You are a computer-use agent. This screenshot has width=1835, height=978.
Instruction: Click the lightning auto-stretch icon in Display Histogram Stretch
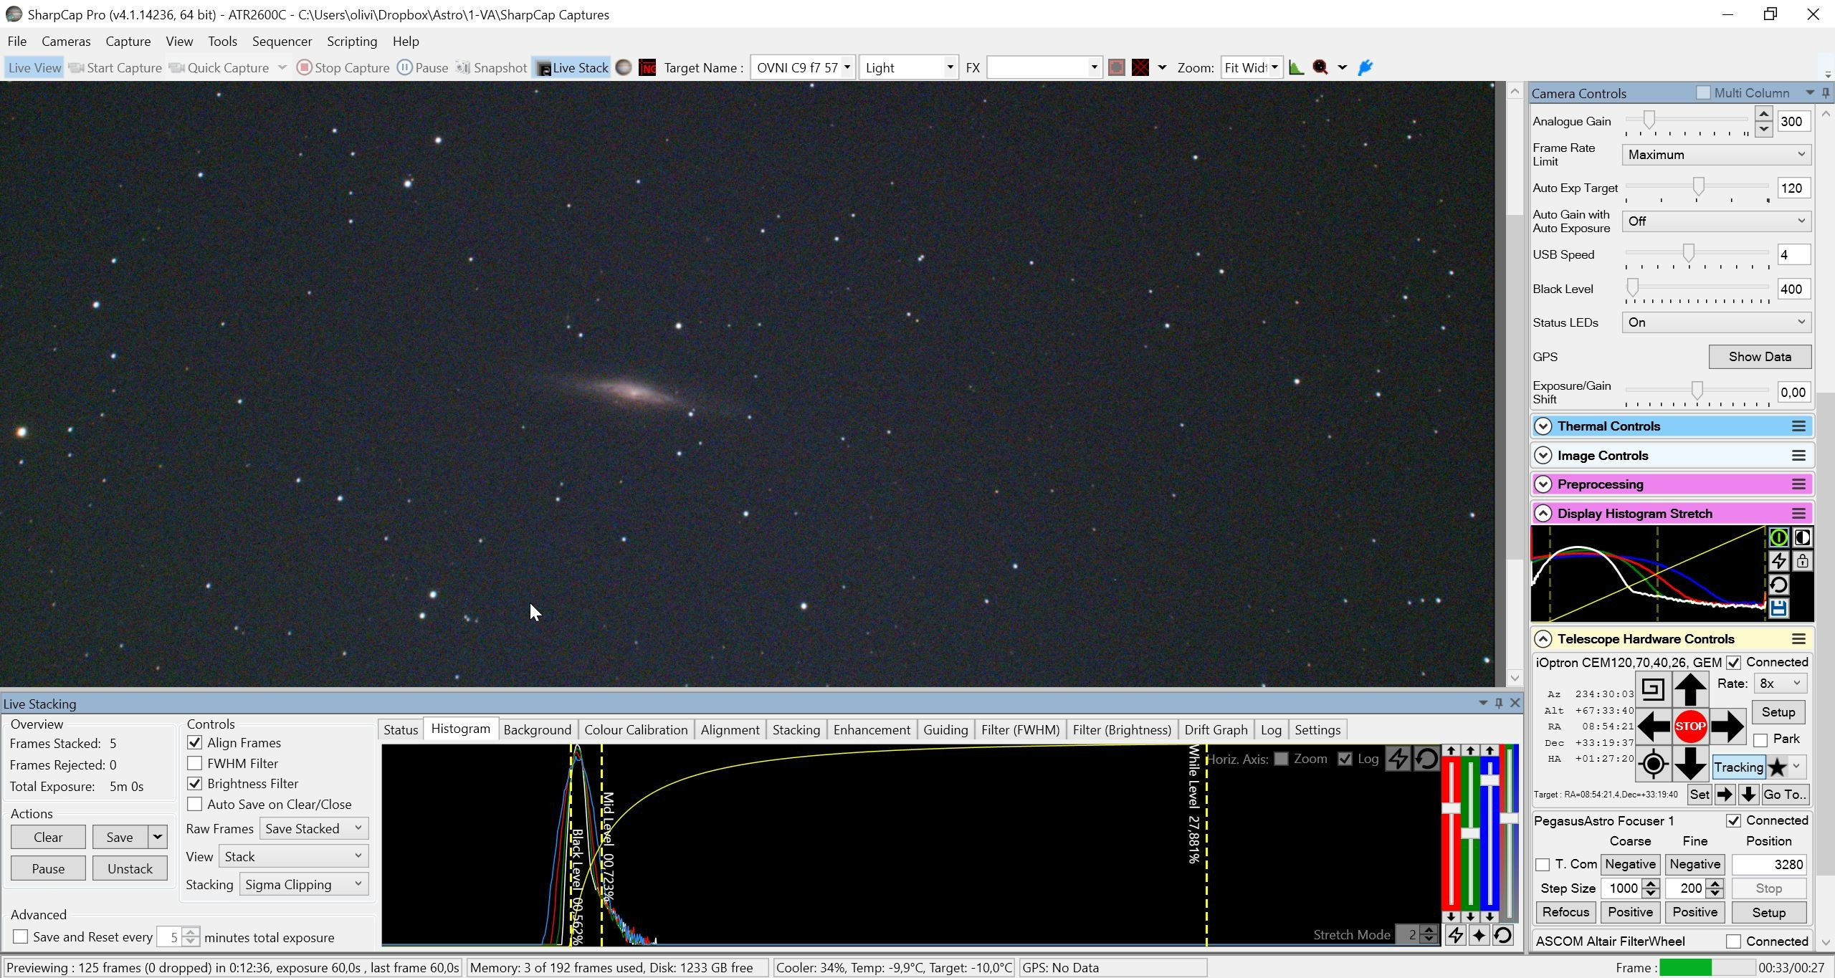pos(1778,561)
